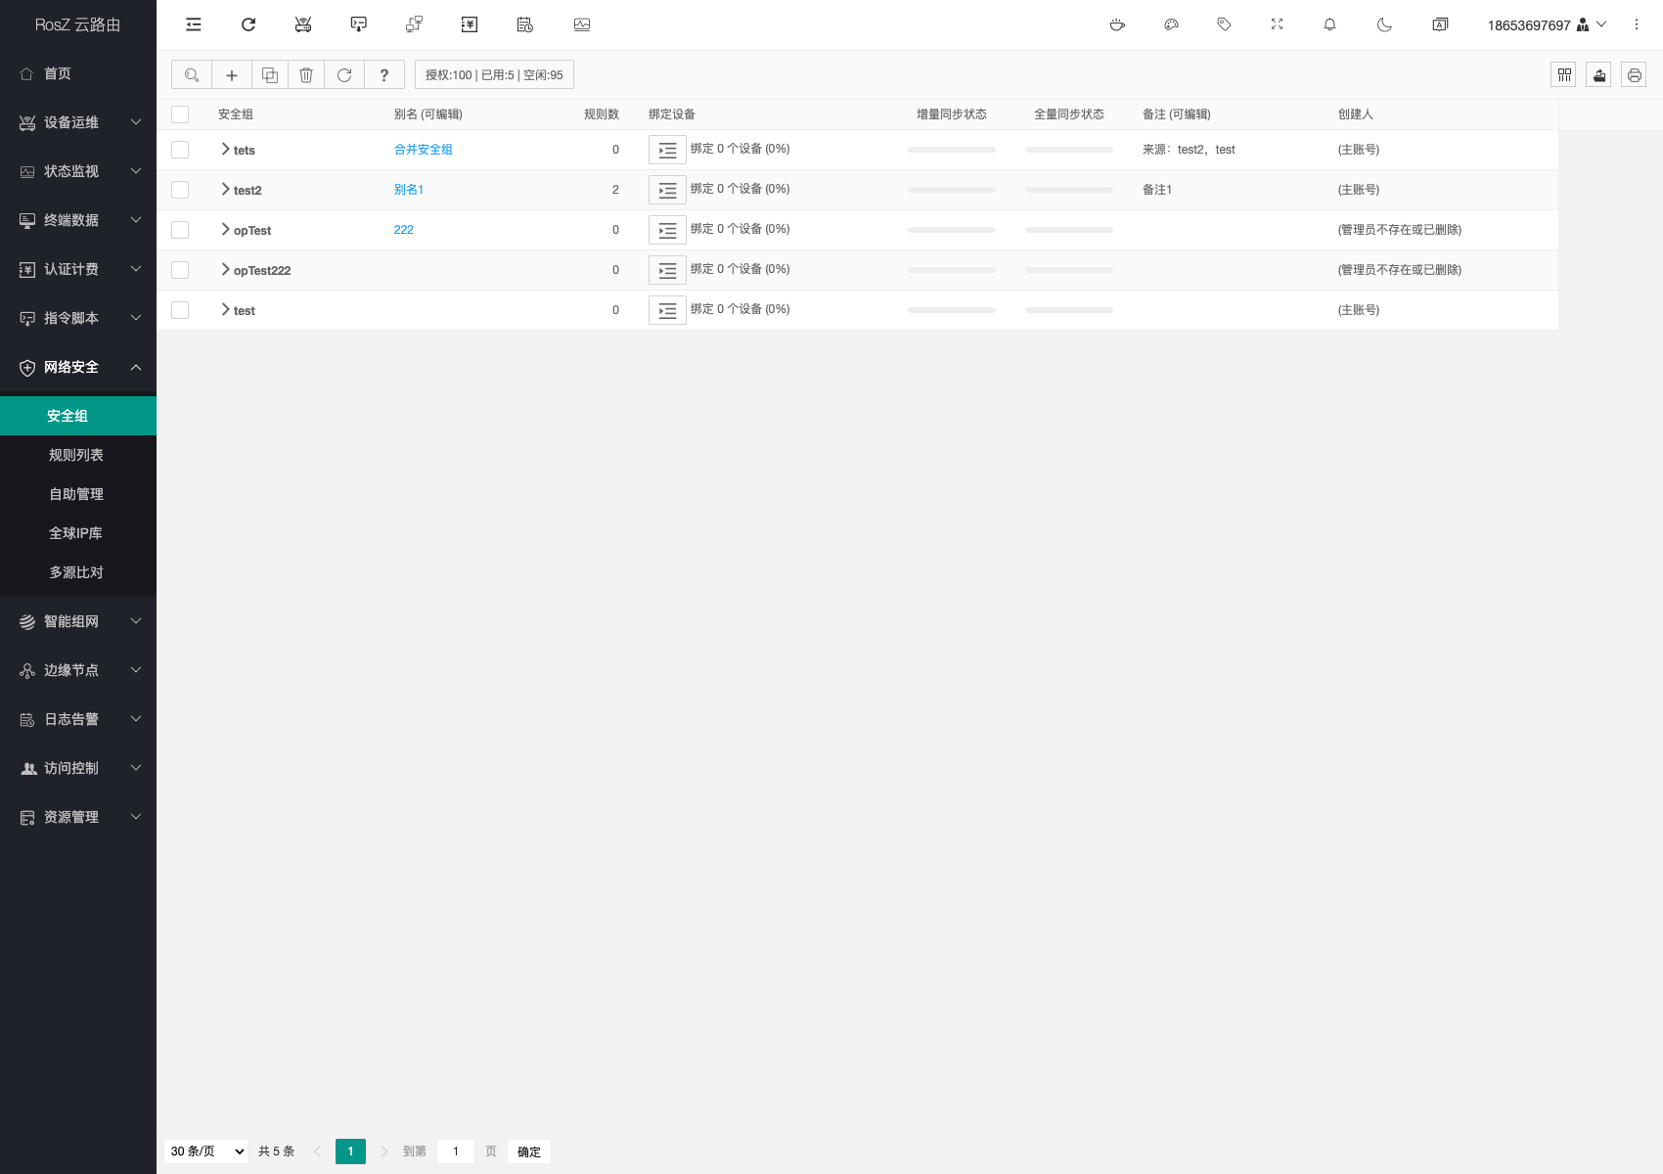Click the trash delete icon
The height and width of the screenshot is (1174, 1663).
click(x=306, y=75)
